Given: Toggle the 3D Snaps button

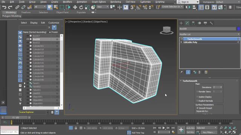Looking at the screenshot, I should pyautogui.click(x=133, y=7).
